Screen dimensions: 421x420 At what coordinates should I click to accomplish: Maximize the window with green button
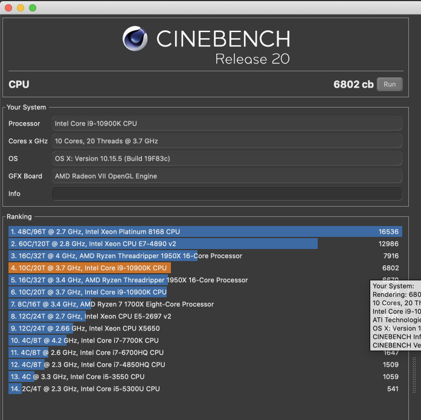[33, 8]
